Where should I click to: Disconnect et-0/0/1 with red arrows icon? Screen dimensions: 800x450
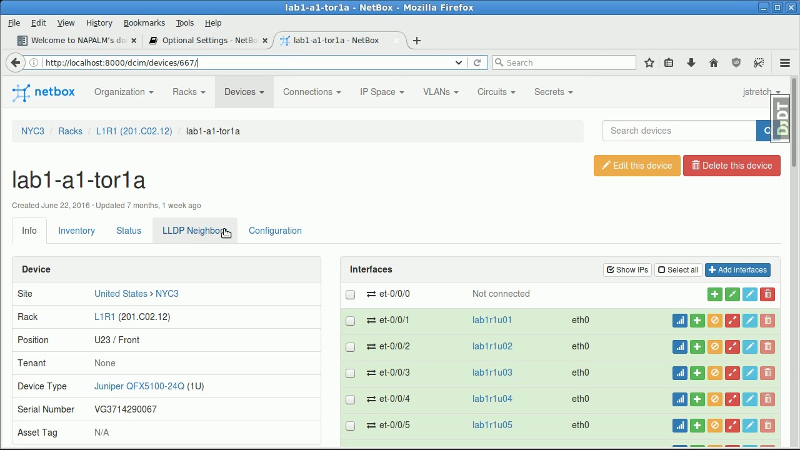tap(732, 320)
